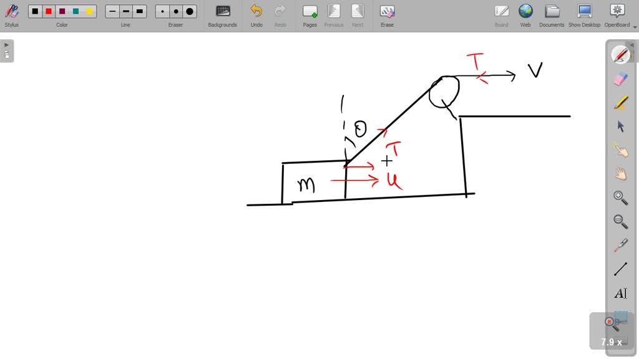Expand the left pages panel
Screen dimensions: 639x359
tap(7, 50)
